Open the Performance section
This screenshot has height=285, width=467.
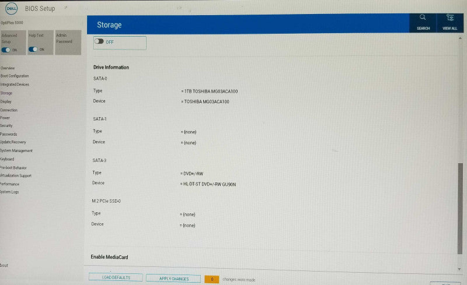9,184
